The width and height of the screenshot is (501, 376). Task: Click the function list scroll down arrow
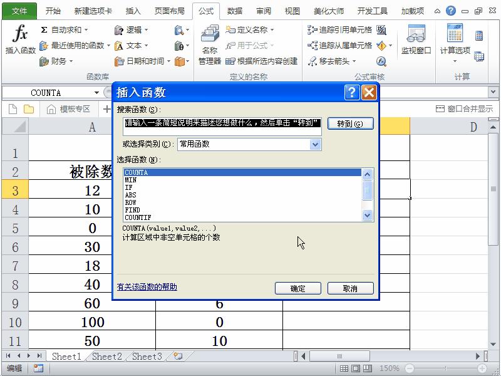368,215
